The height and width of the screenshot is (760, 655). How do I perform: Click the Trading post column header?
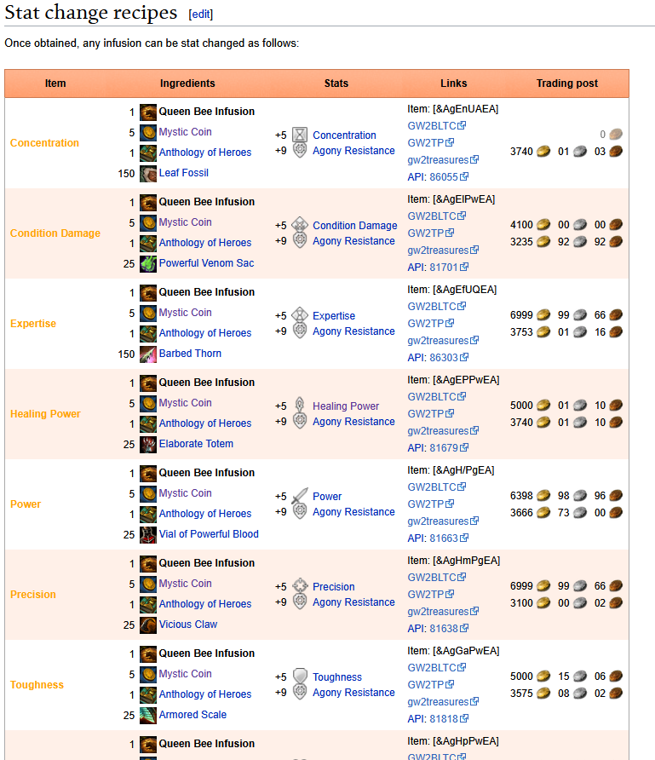pos(566,83)
